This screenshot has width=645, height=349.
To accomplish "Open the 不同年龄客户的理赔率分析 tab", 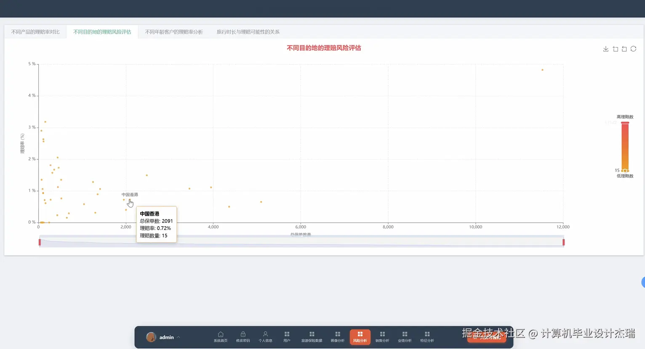I will (x=174, y=32).
